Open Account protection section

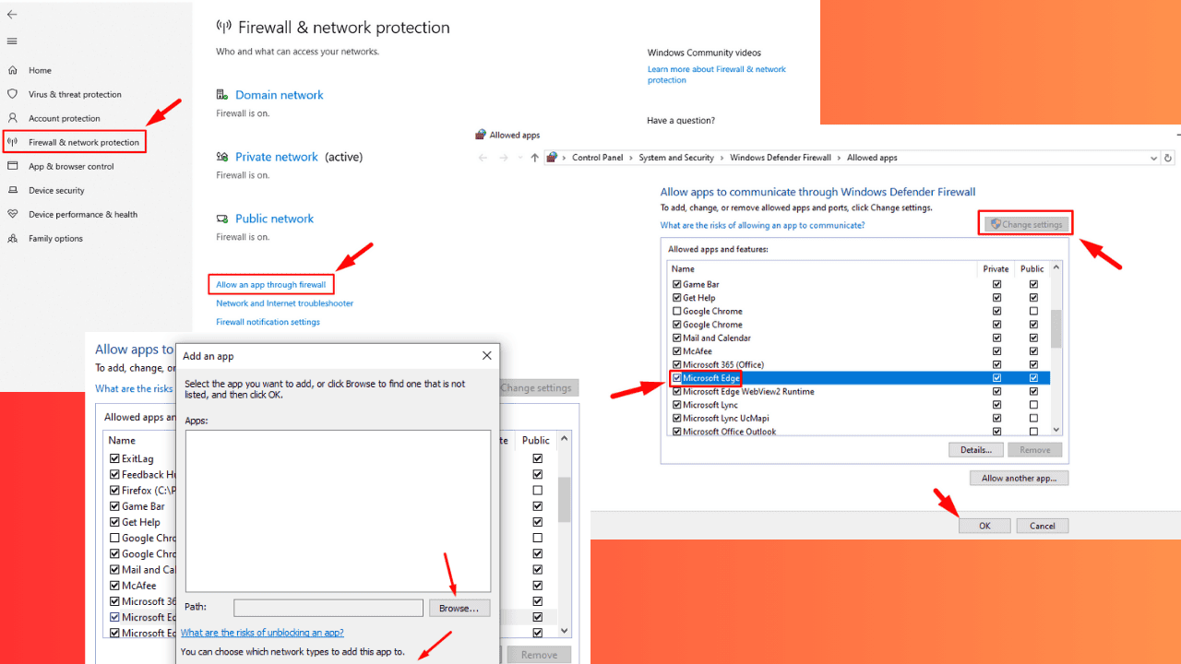click(x=65, y=118)
